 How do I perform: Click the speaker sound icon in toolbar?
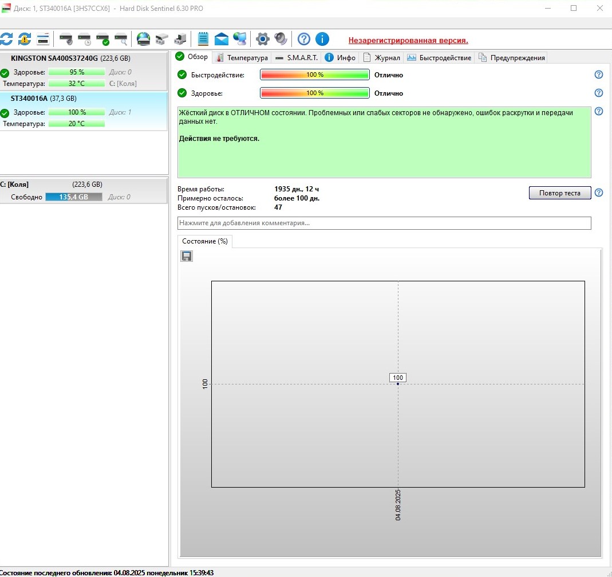pos(281,39)
